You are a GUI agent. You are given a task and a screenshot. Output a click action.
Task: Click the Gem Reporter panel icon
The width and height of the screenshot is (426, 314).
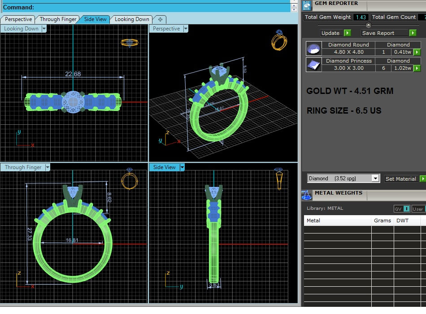(307, 5)
